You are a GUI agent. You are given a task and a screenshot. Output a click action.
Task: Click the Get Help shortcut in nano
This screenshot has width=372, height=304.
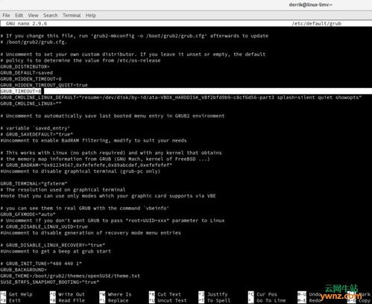21,294
